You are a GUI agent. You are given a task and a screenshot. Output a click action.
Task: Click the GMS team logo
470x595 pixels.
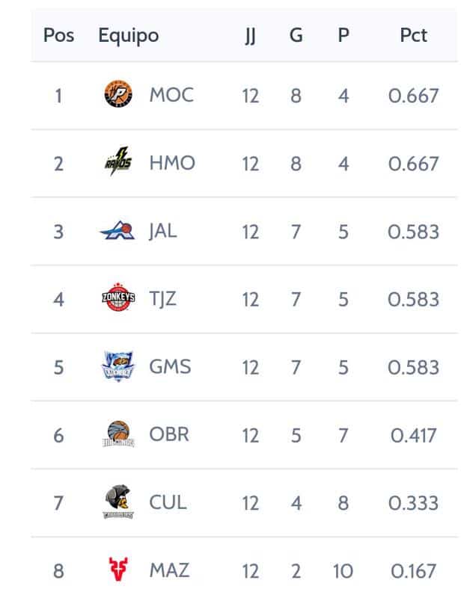coord(118,366)
